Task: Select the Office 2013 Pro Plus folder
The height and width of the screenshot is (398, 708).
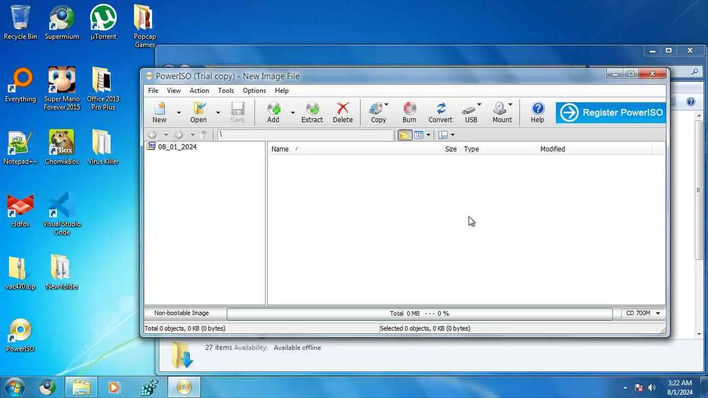Action: click(x=103, y=89)
